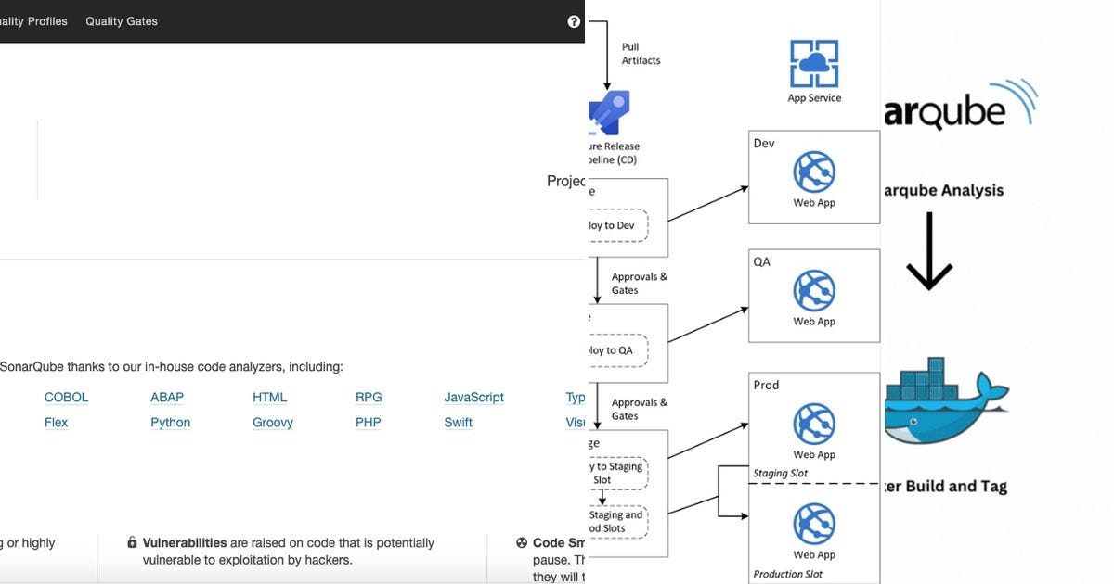Click the 'Pull Artifacts' label
Screen dimensions: 1114x584
click(641, 54)
